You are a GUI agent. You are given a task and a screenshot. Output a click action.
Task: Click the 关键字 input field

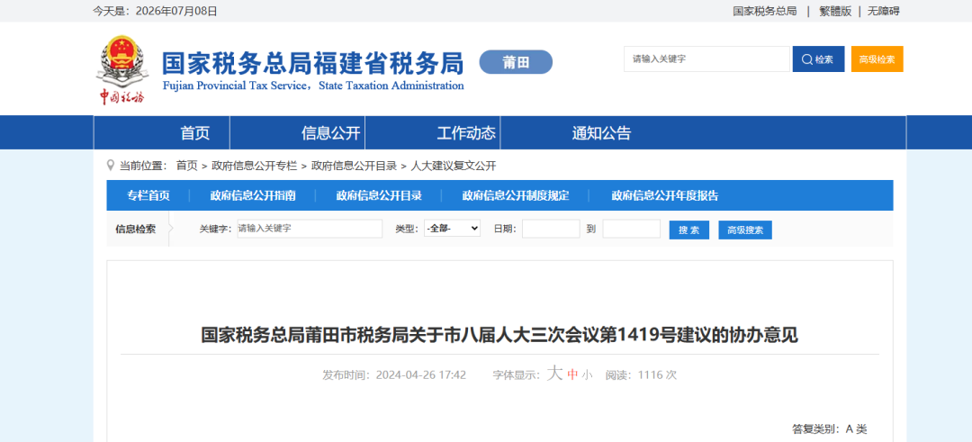(x=310, y=229)
